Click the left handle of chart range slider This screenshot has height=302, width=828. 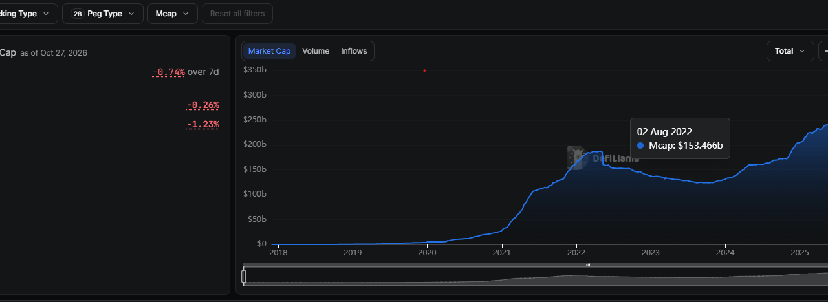tap(244, 277)
